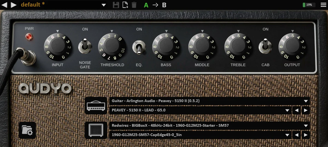
Task: Load the previous preset with left arrow
Action: point(4,5)
